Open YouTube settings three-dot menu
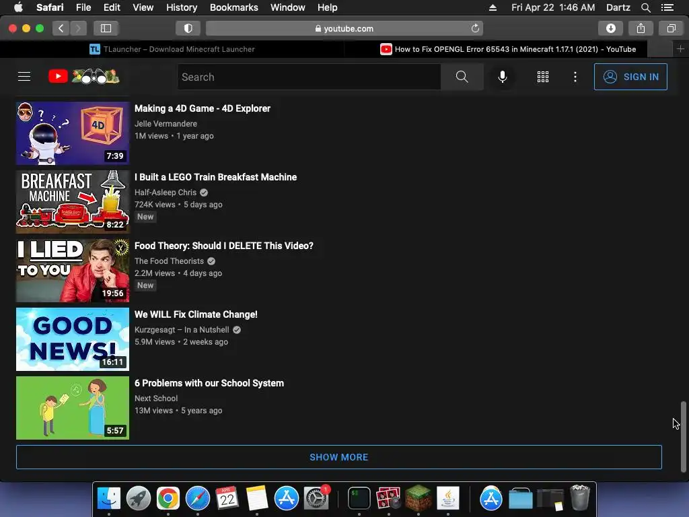This screenshot has width=689, height=517. 575,77
